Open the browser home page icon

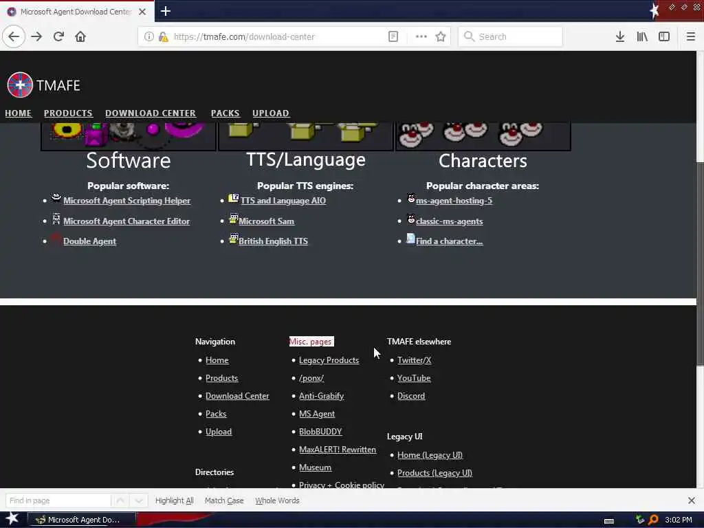80,36
